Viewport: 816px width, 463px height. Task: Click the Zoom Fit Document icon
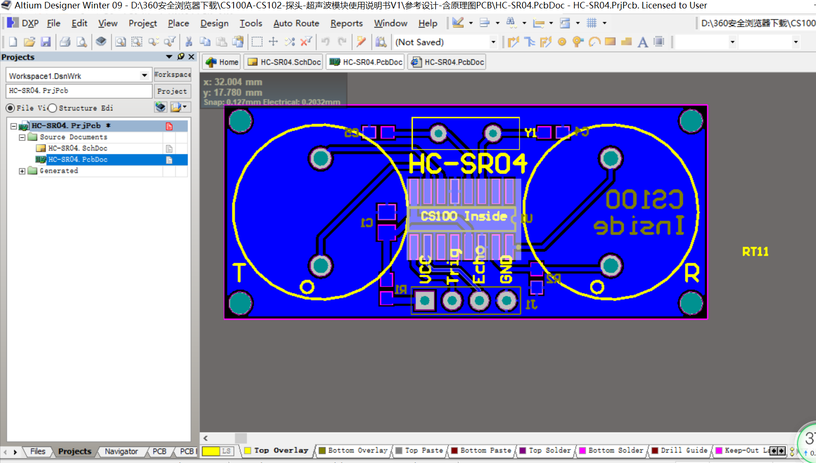coord(121,42)
